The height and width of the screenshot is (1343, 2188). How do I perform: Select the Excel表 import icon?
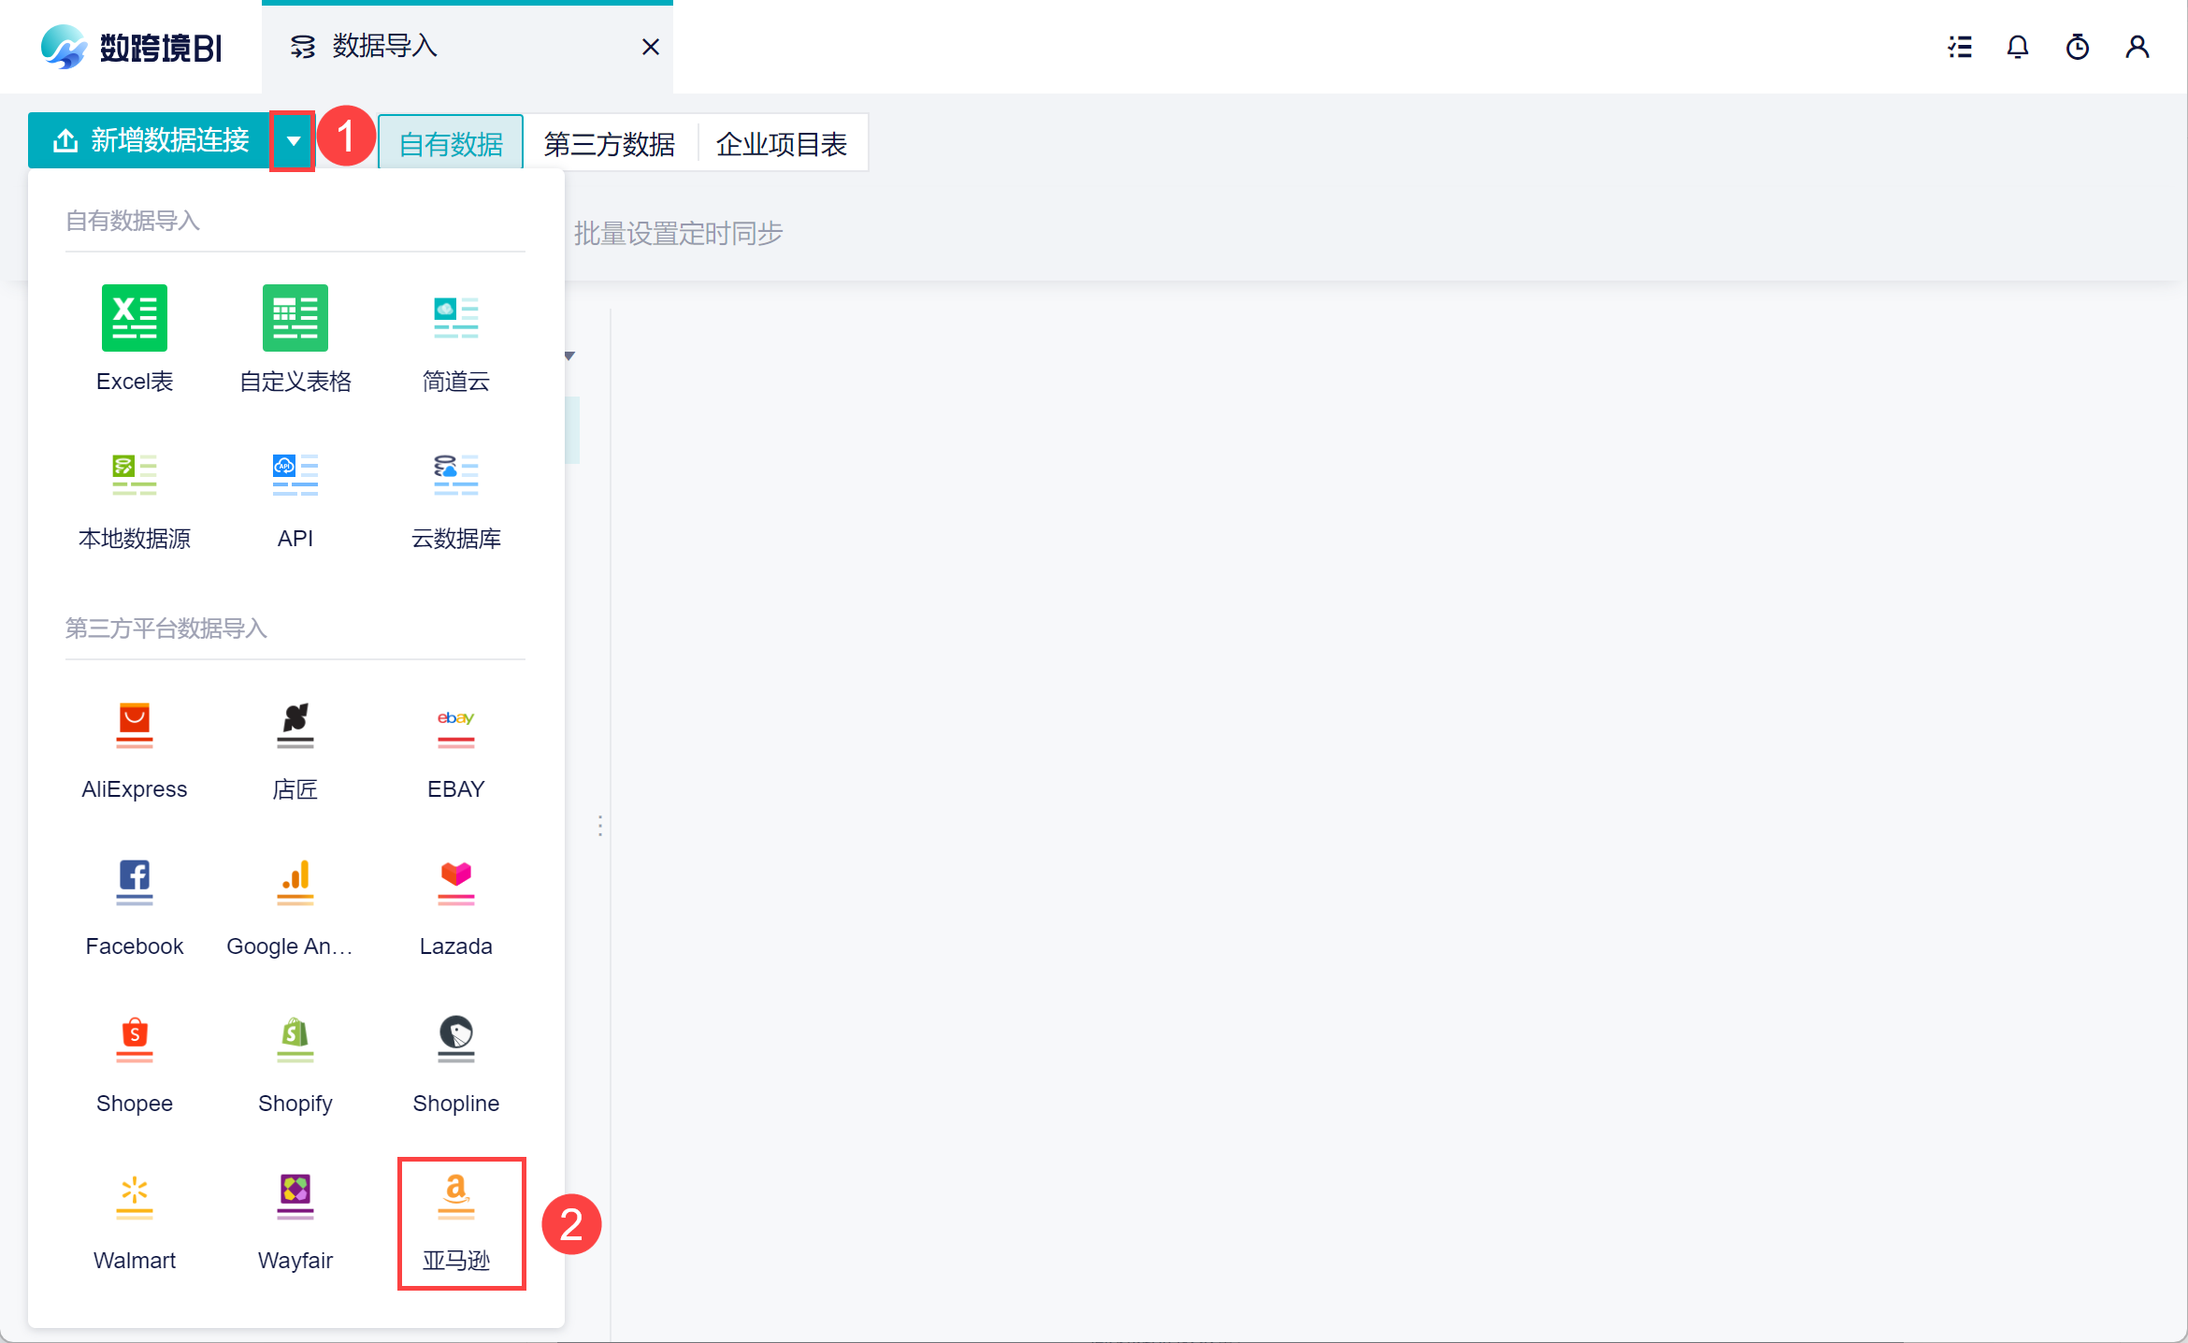(135, 319)
